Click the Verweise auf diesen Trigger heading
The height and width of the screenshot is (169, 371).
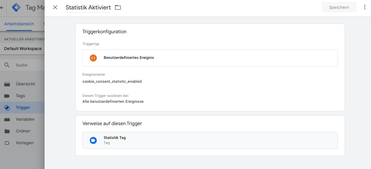point(112,124)
